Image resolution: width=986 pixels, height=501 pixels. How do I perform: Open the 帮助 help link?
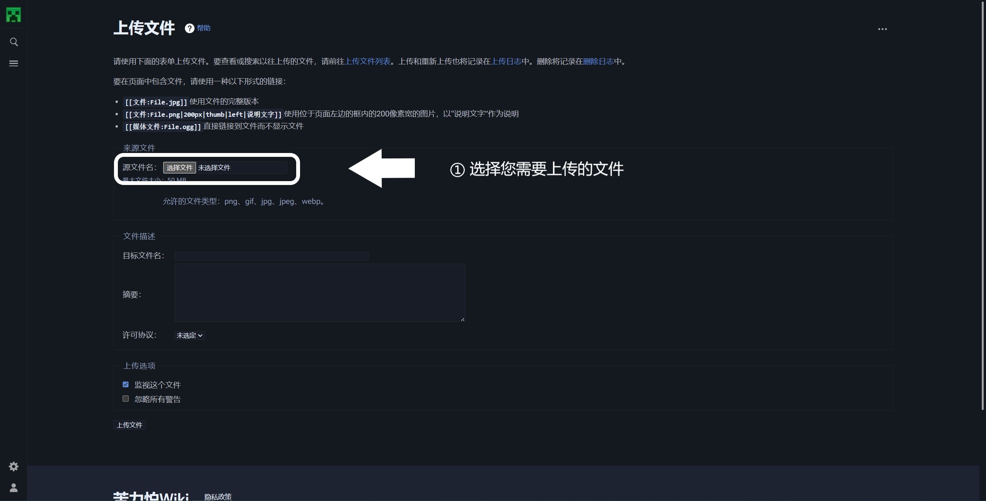pos(204,28)
